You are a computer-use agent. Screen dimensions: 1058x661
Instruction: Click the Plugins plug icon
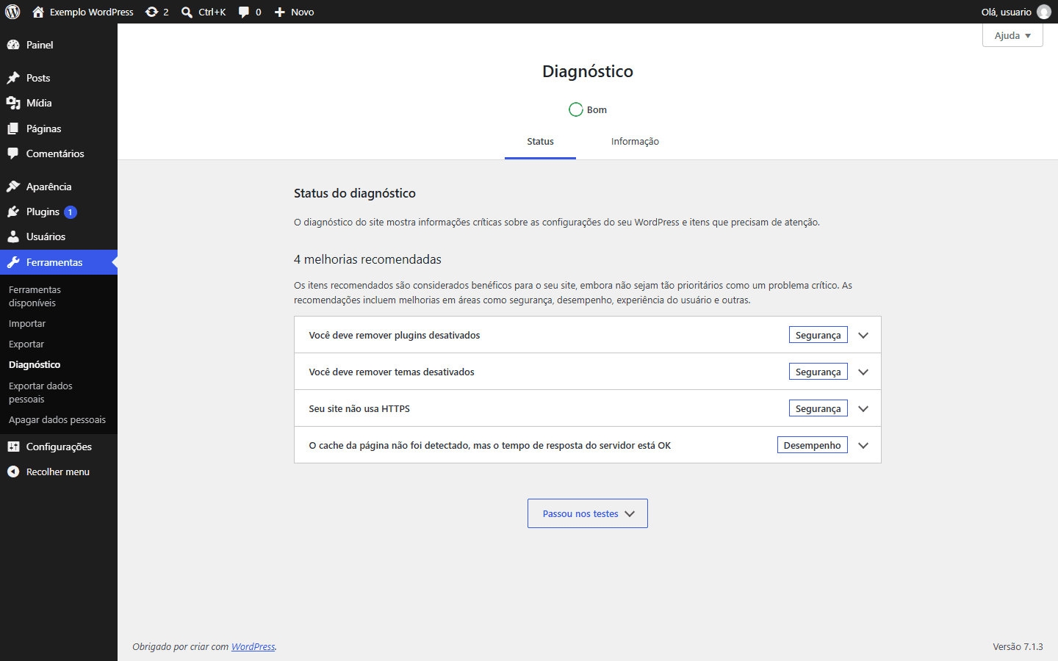13,212
